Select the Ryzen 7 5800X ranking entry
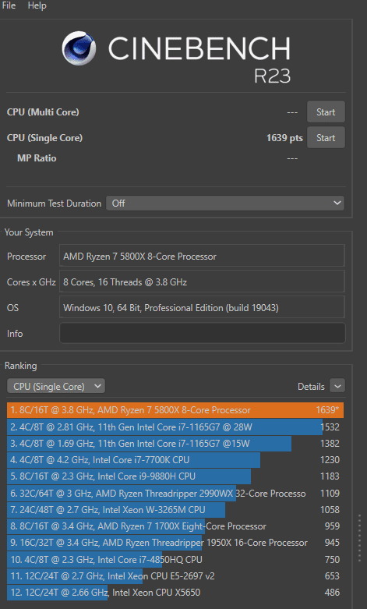This screenshot has height=609, width=367. point(175,410)
